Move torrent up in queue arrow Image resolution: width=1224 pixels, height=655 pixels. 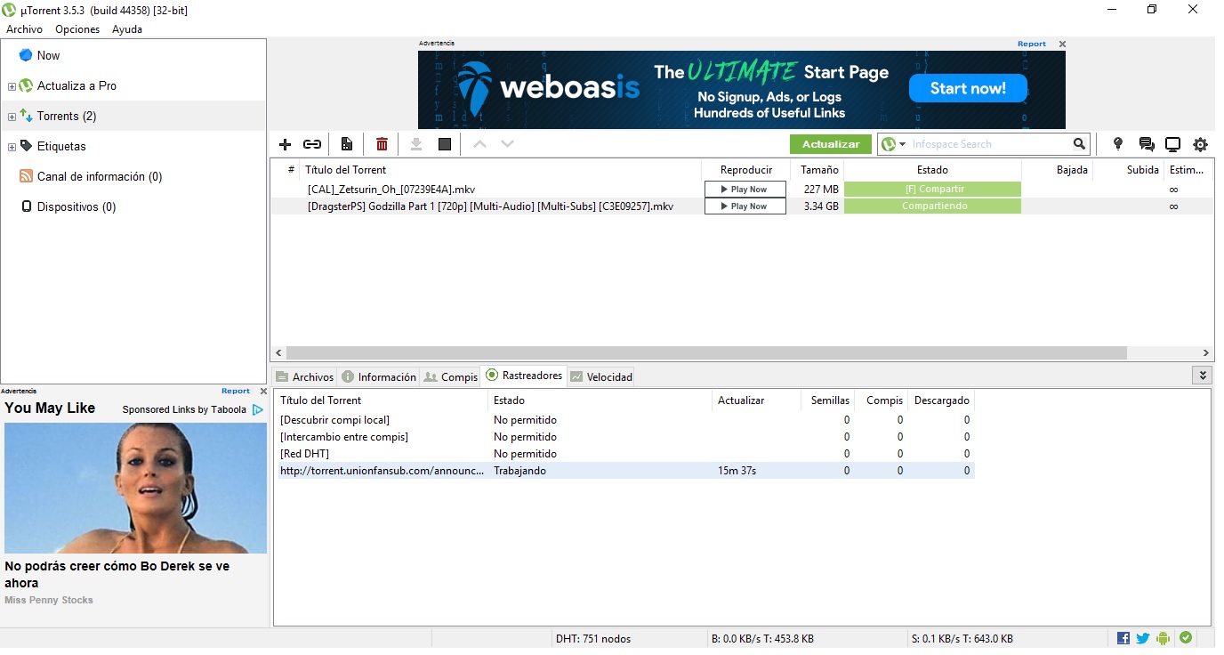[479, 144]
